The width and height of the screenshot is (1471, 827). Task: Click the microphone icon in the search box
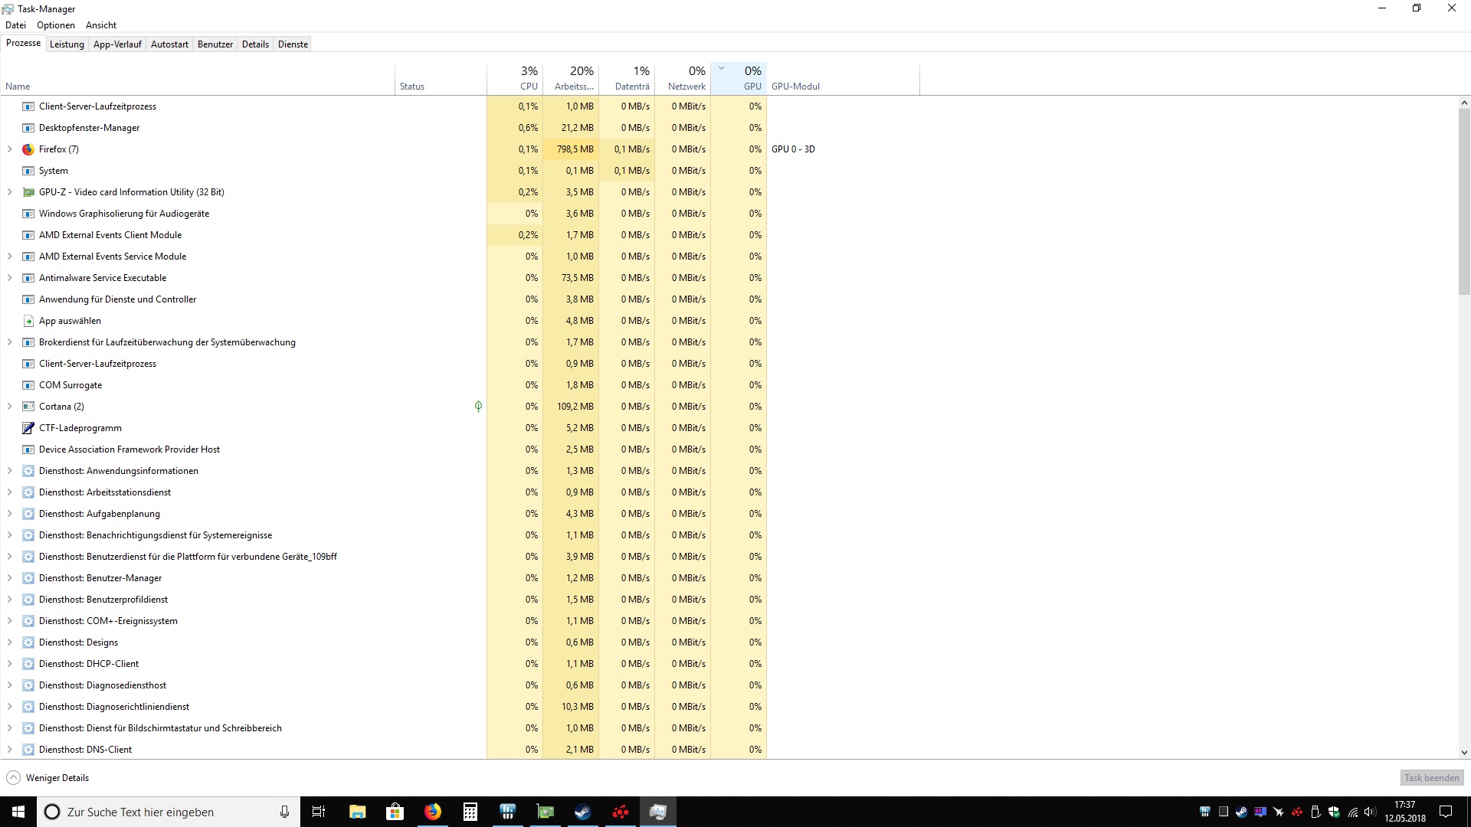click(284, 812)
